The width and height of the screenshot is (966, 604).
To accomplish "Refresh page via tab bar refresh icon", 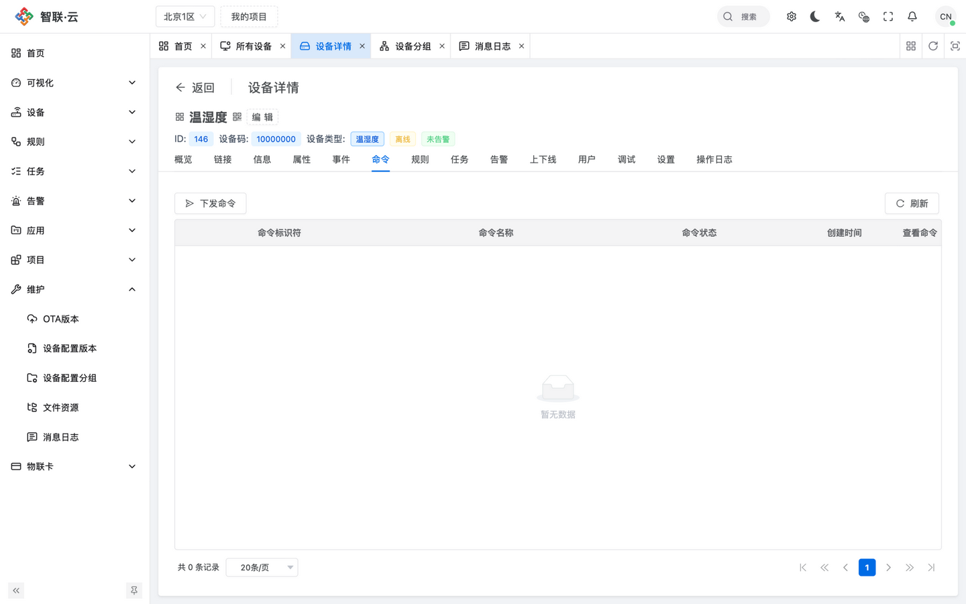I will coord(933,46).
